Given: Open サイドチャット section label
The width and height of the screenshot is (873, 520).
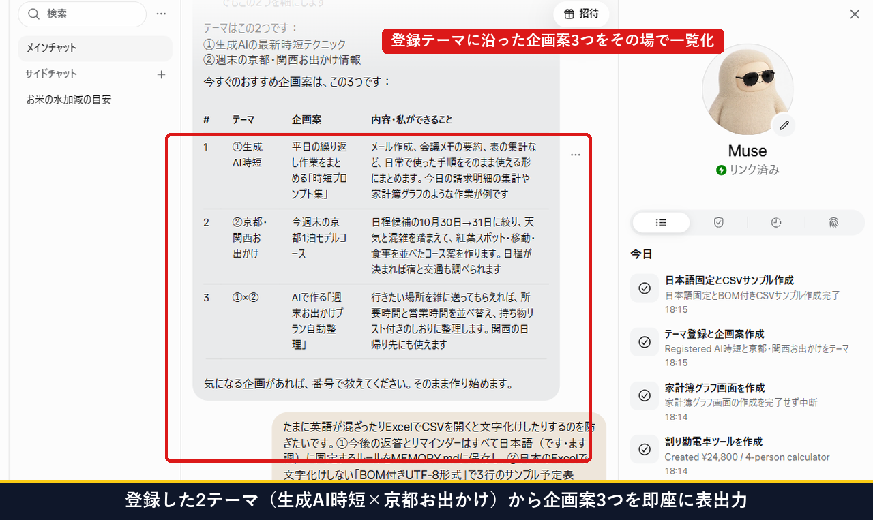Looking at the screenshot, I should 51,74.
